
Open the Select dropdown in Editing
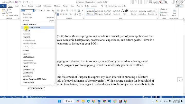point(164,15)
